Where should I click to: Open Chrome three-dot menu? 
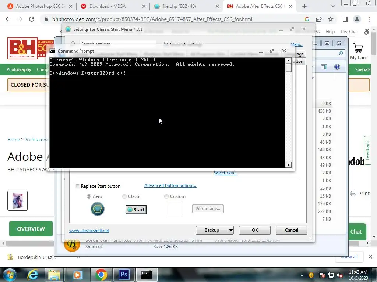[369, 19]
